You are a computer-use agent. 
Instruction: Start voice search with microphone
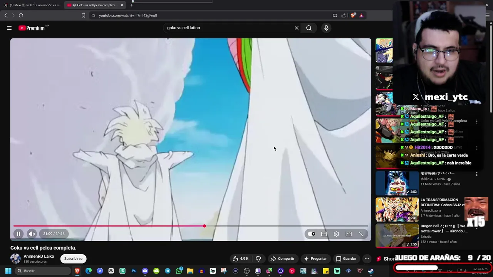pos(326,28)
